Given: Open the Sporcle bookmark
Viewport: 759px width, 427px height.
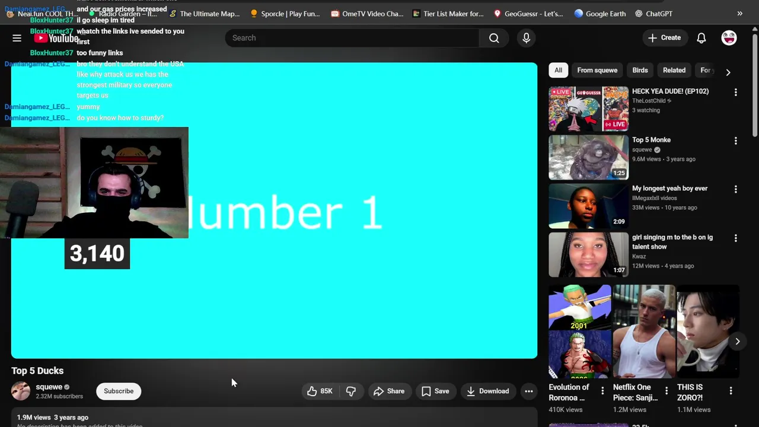Looking at the screenshot, I should [x=285, y=14].
